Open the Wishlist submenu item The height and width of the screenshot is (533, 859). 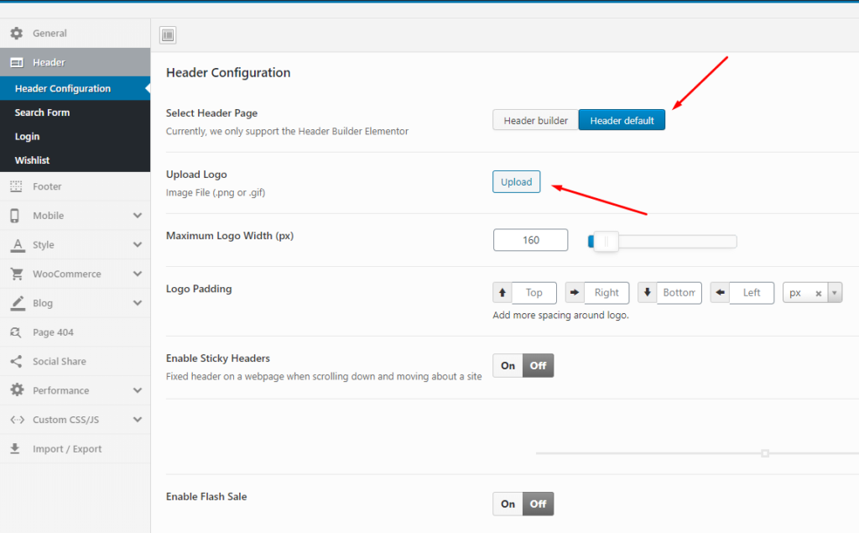75,160
